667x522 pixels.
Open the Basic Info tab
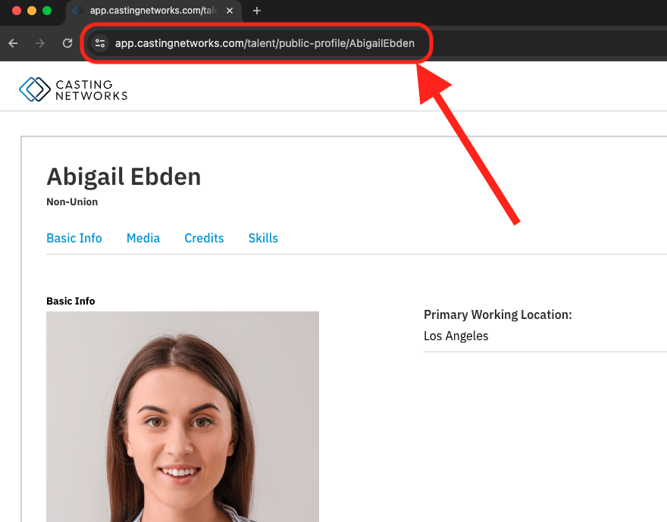point(74,238)
